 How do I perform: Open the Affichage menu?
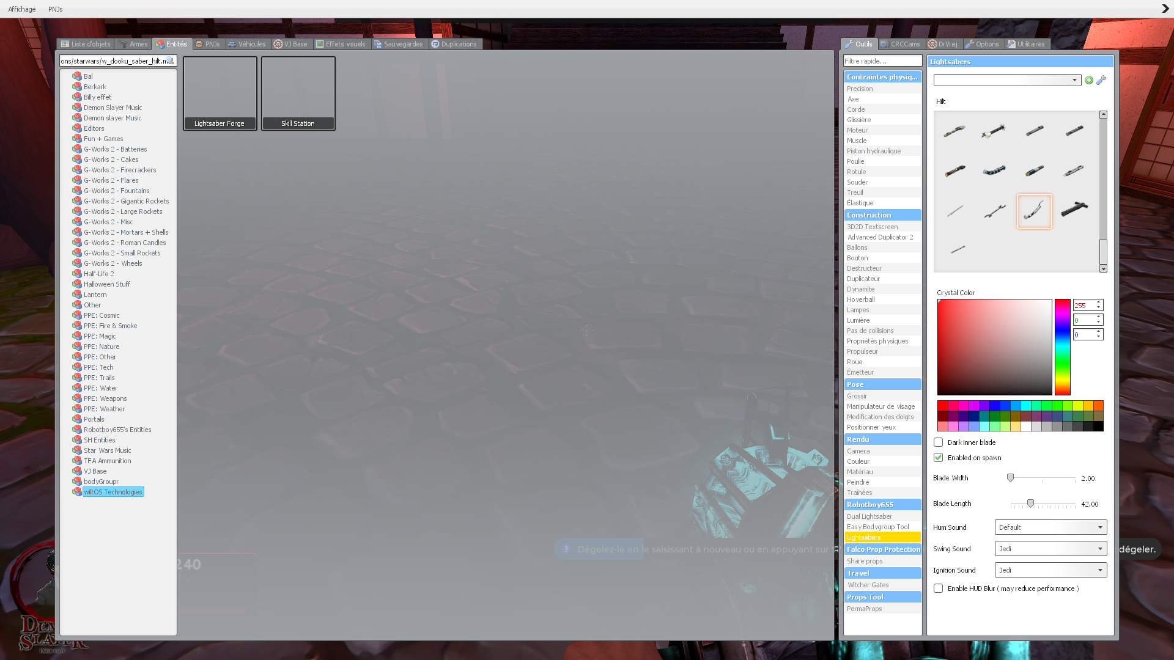[22, 9]
